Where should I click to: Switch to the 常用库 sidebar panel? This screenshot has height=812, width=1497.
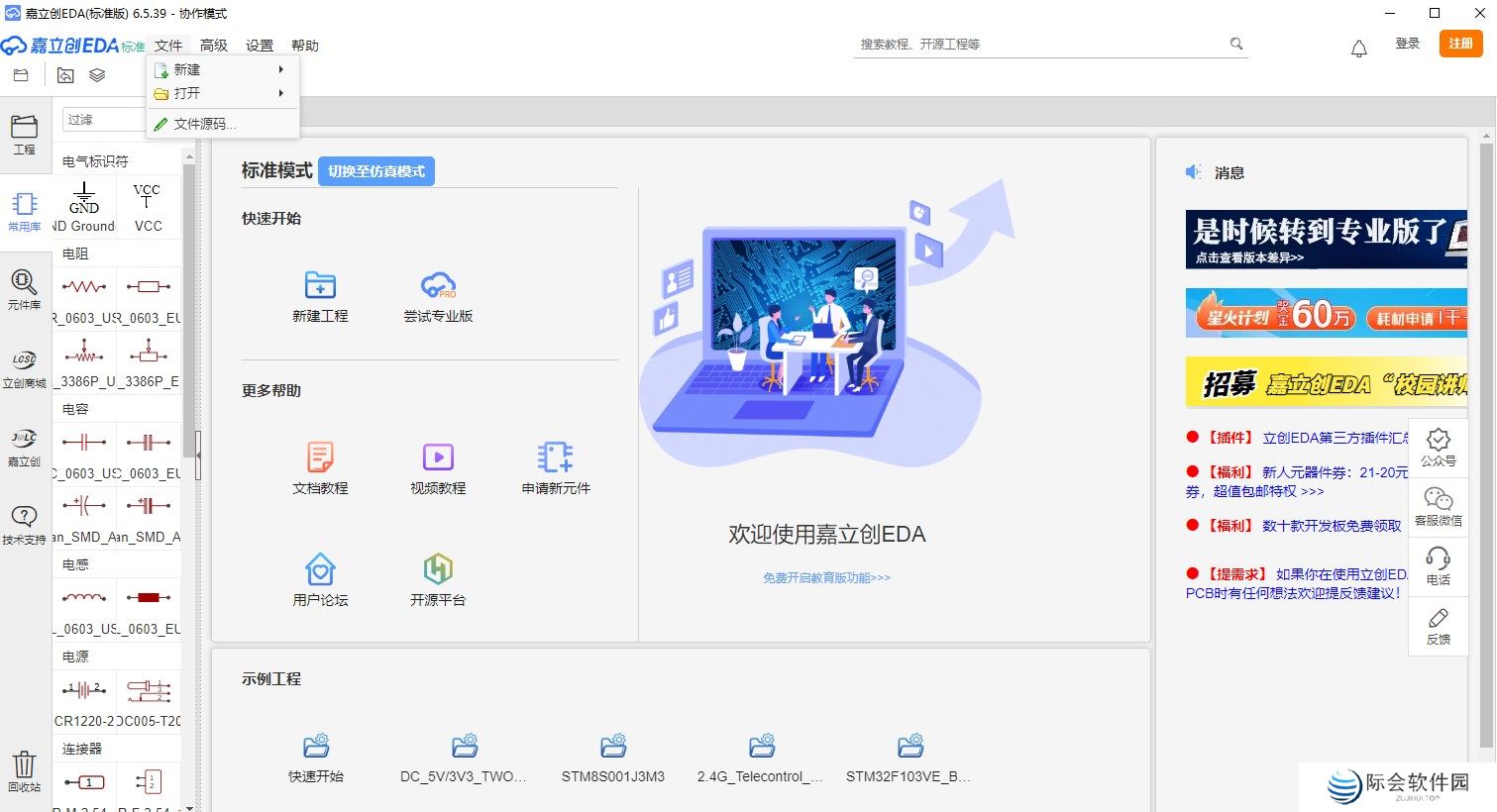pyautogui.click(x=24, y=210)
